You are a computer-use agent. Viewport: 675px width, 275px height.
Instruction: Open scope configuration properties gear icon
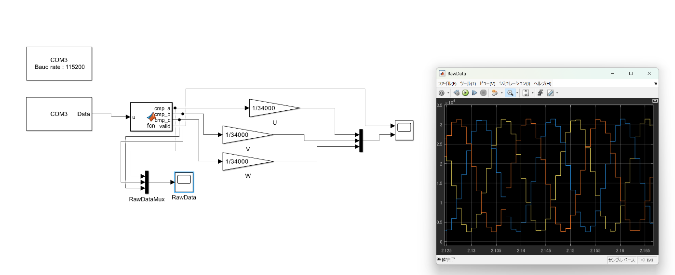442,92
